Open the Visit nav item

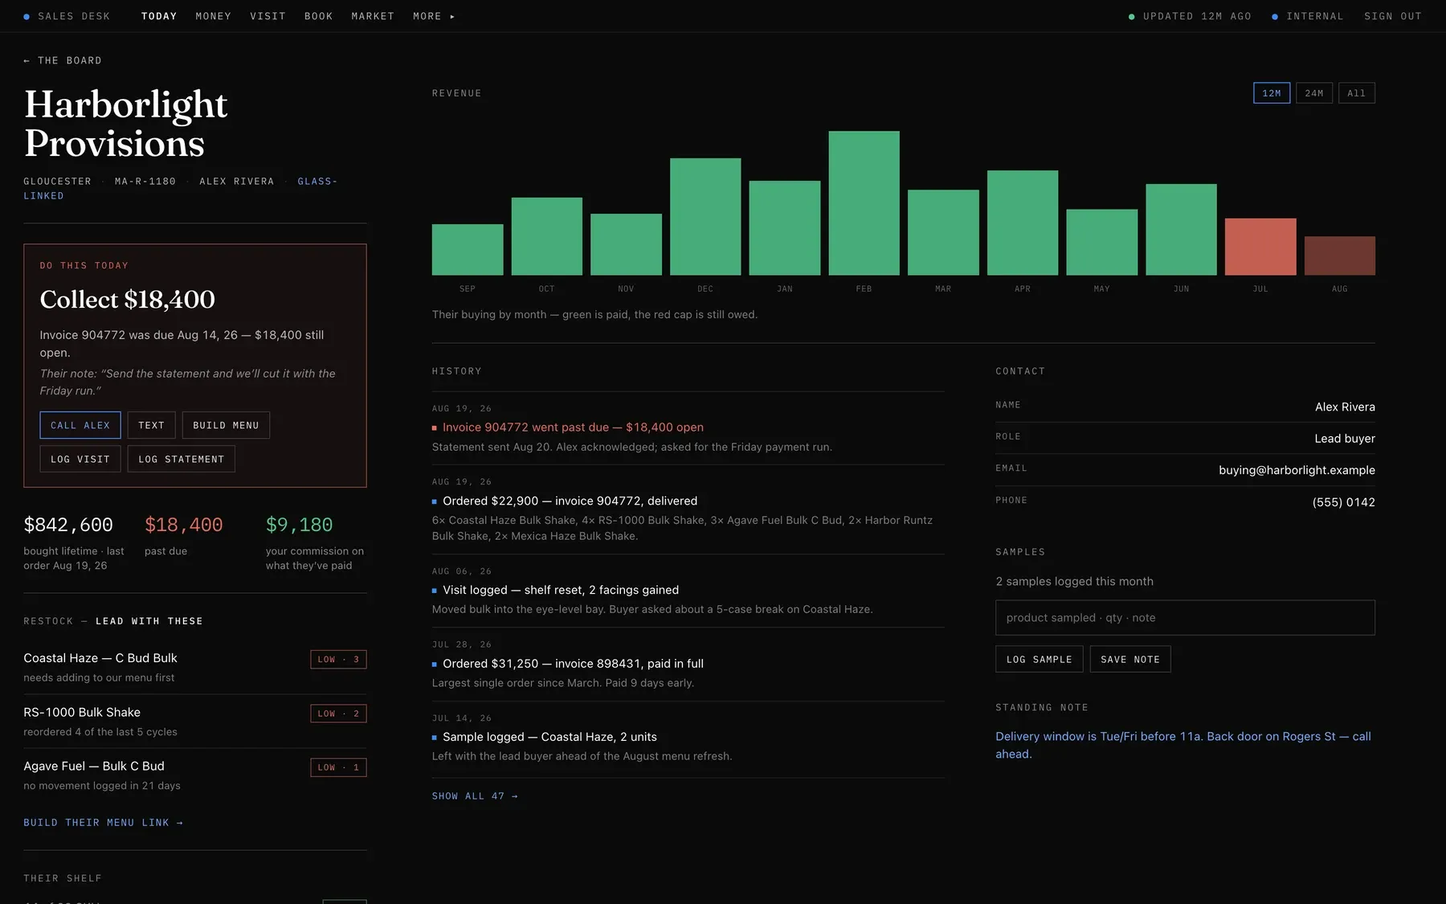pos(268,16)
